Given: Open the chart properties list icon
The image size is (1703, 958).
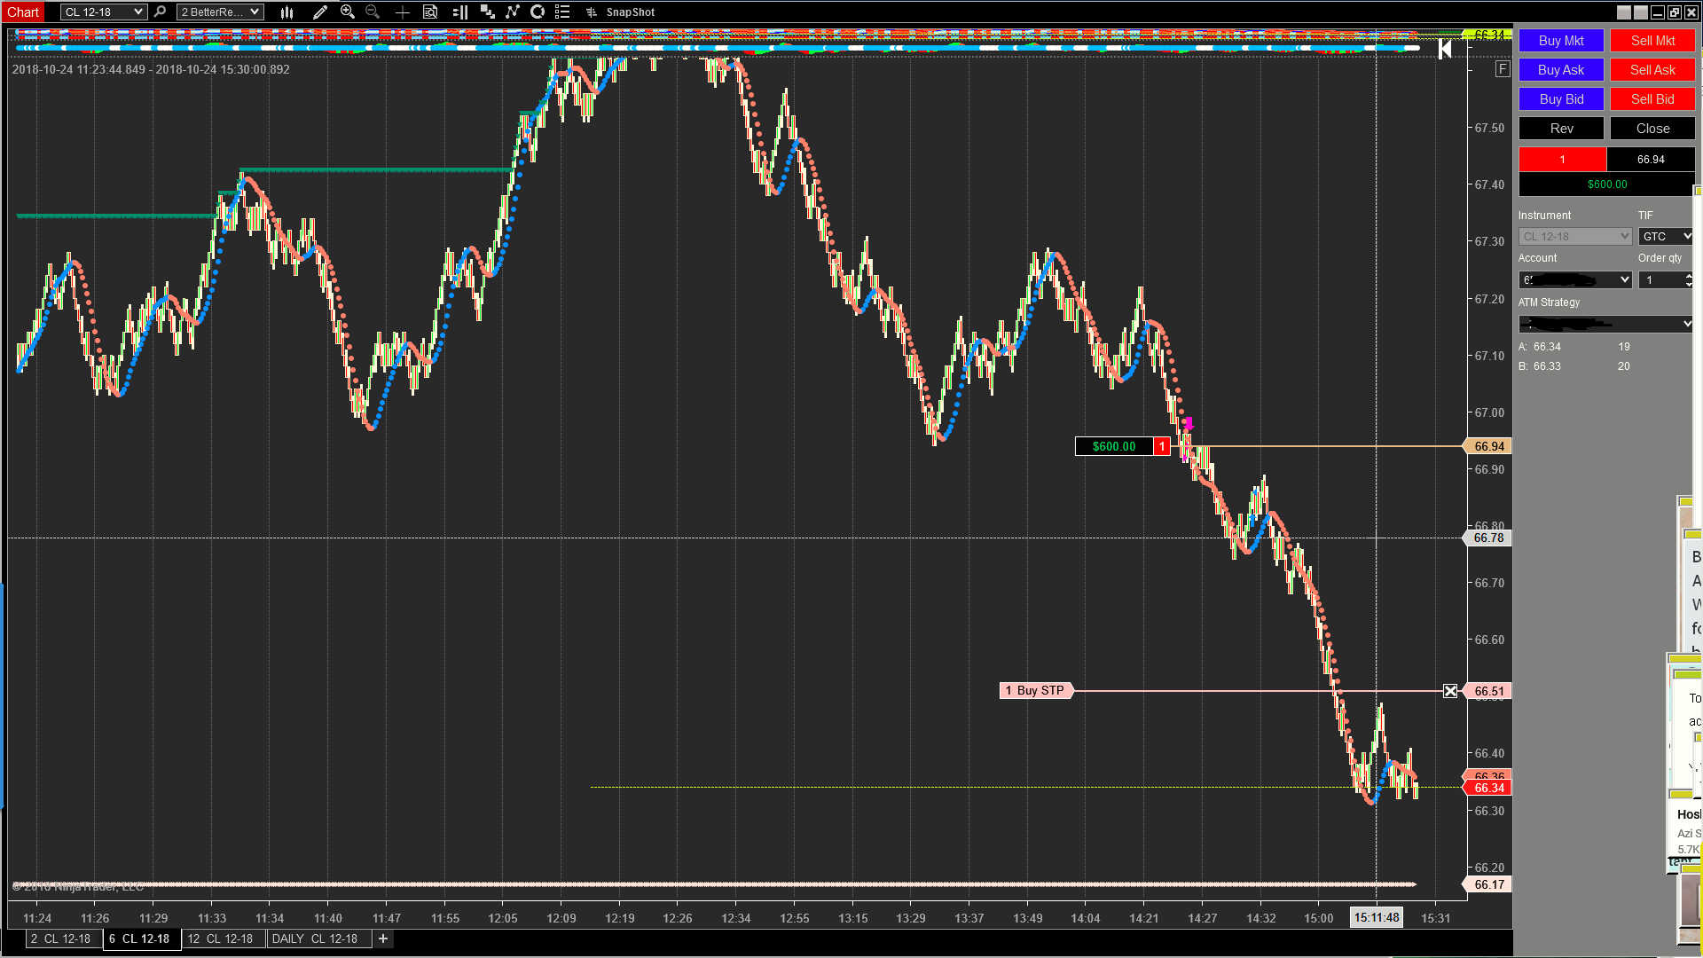Looking at the screenshot, I should pos(562,12).
